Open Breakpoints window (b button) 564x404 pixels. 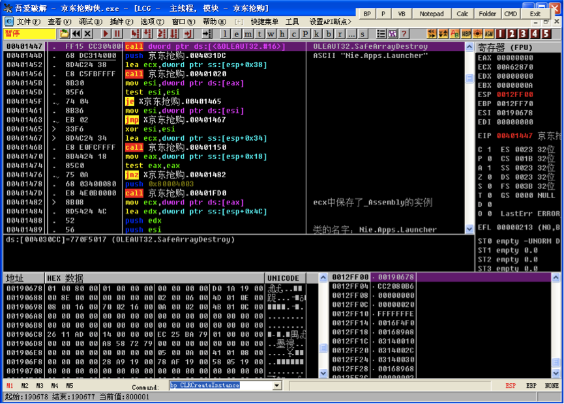coord(329,34)
